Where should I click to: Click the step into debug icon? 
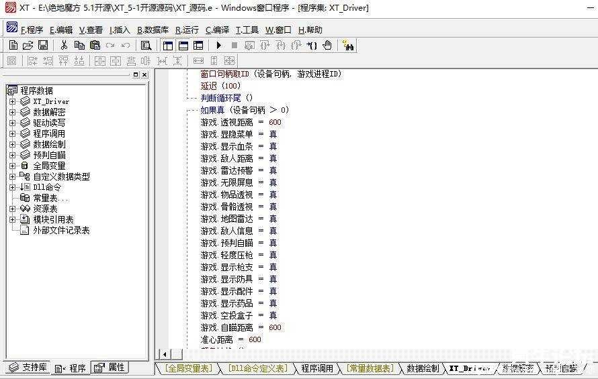280,46
